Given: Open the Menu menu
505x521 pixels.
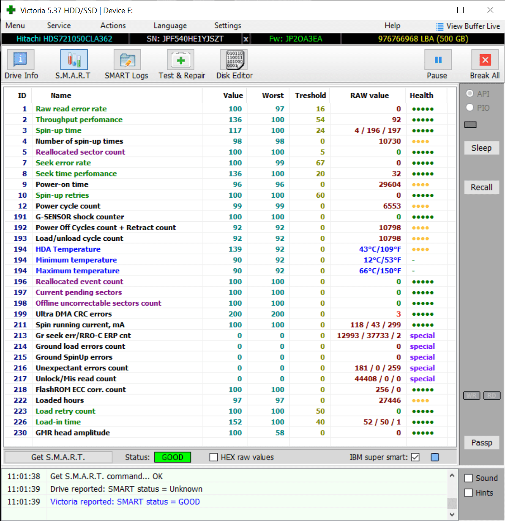Looking at the screenshot, I should coord(15,26).
